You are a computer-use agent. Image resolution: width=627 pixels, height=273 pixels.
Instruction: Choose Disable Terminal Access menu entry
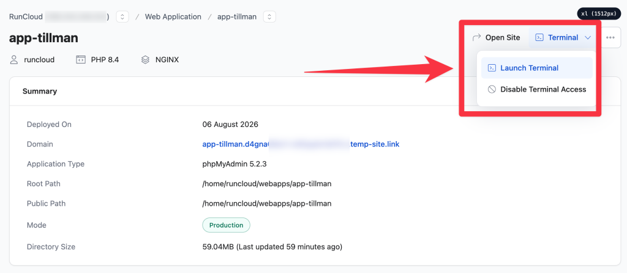coord(536,89)
